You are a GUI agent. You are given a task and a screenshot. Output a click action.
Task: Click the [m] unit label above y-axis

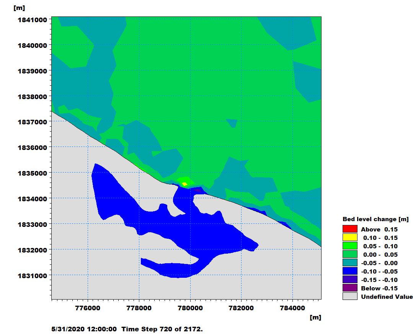(19, 8)
